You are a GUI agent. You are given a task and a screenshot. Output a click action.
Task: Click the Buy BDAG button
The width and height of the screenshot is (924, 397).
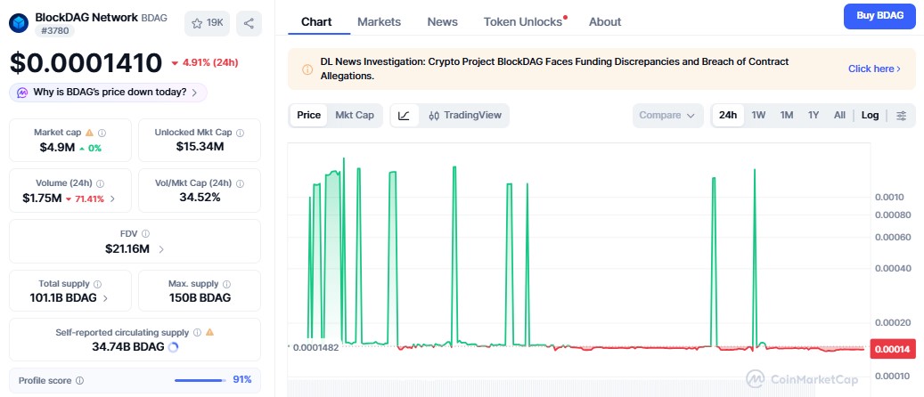tap(879, 16)
